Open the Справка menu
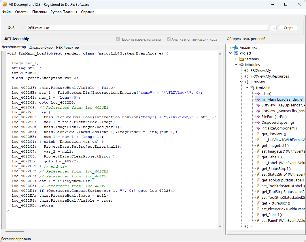Image resolution: width=306 pixels, height=242 pixels. 87,12
